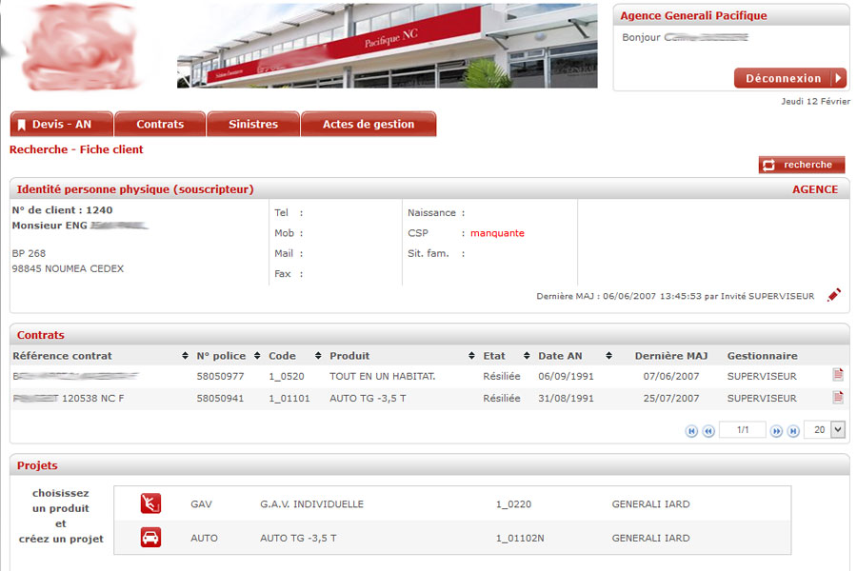Sort by Produit column arrows
The image size is (857, 571).
471,356
